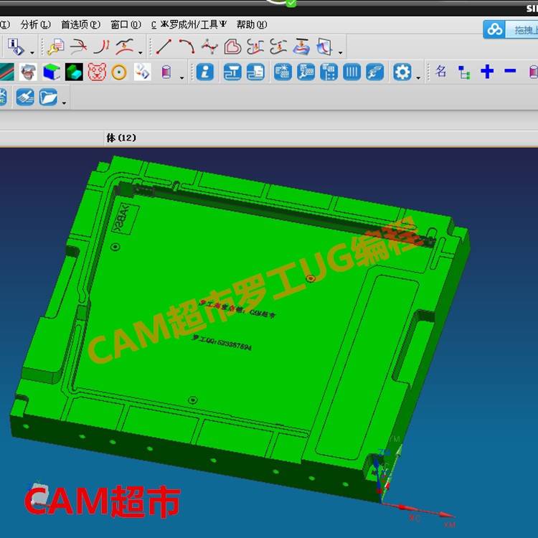
Task: Expand dropdown arrow next to folder icon
Action: [65, 102]
